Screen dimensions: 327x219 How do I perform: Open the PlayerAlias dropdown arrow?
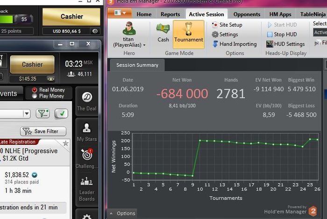[144, 45]
